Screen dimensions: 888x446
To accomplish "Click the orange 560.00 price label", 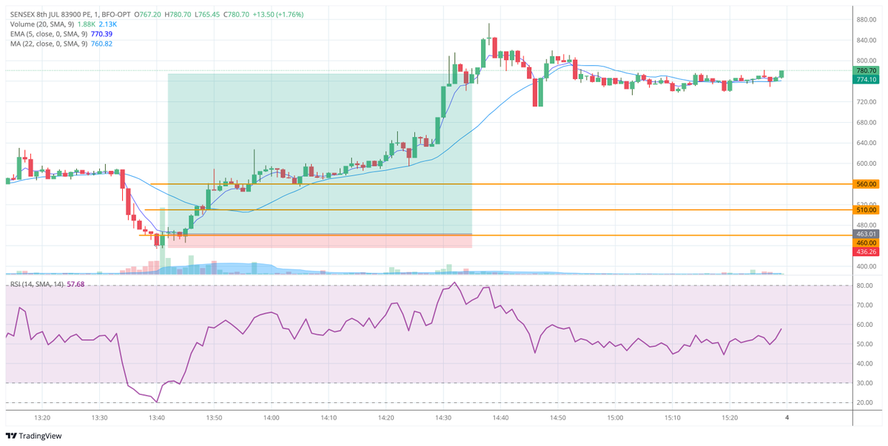I will pos(866,183).
